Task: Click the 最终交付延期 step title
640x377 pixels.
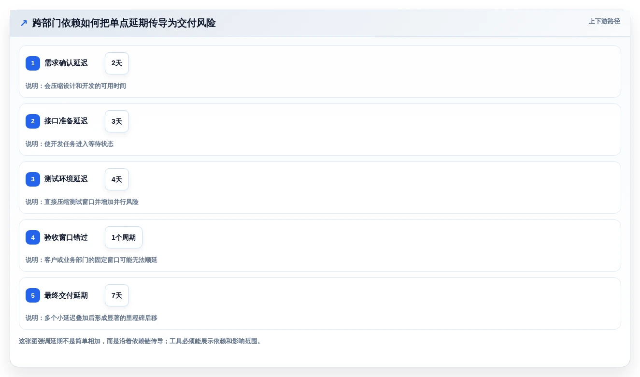Action: click(x=66, y=295)
